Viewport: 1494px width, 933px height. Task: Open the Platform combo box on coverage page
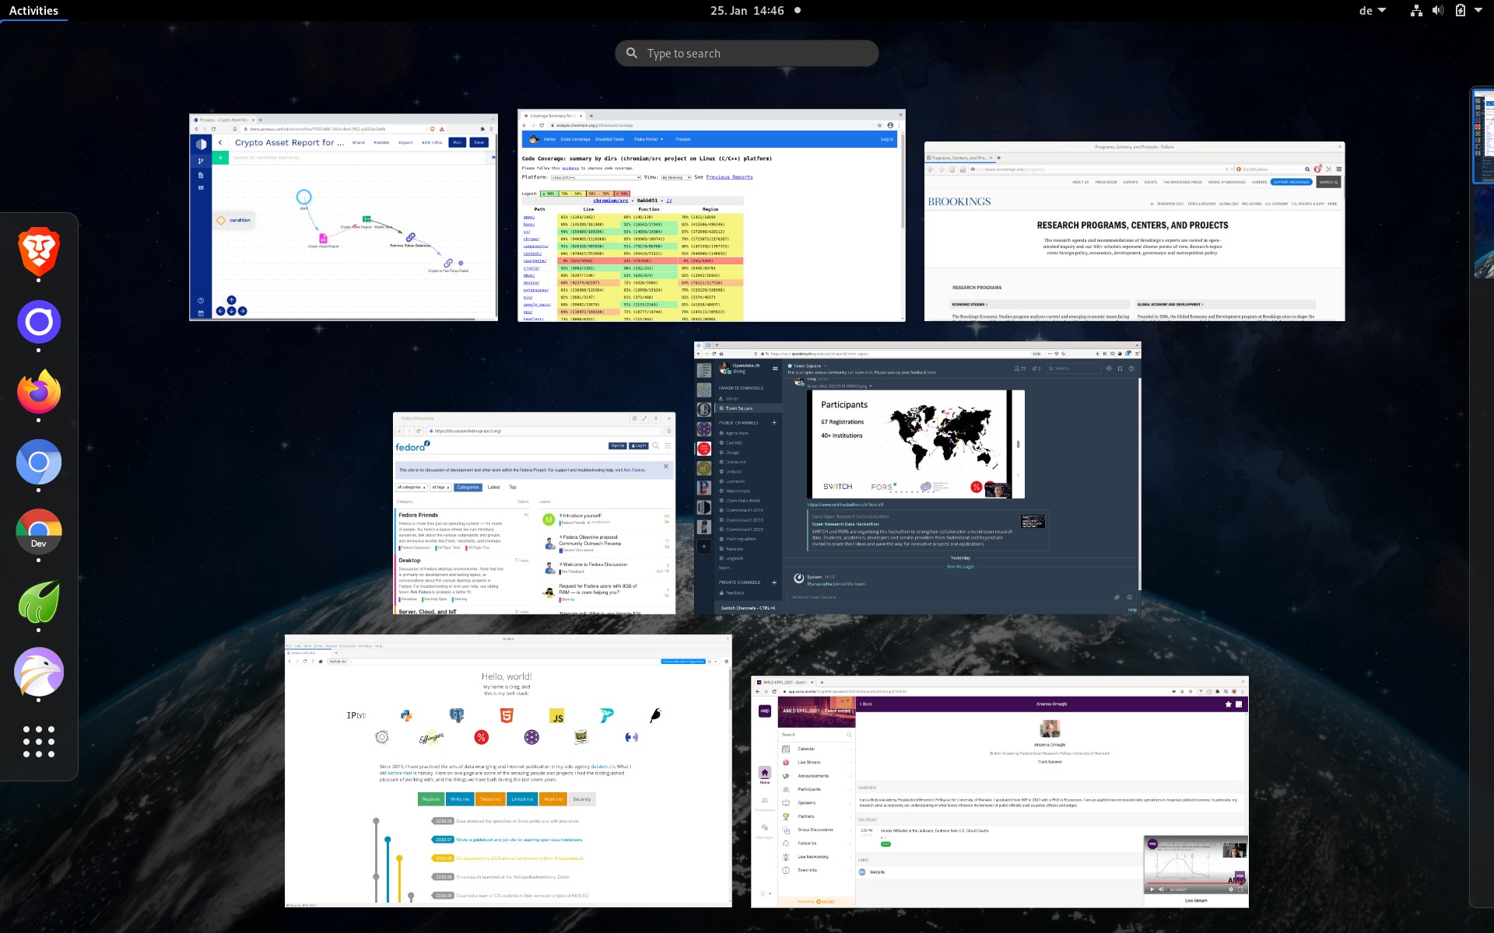[x=595, y=177]
